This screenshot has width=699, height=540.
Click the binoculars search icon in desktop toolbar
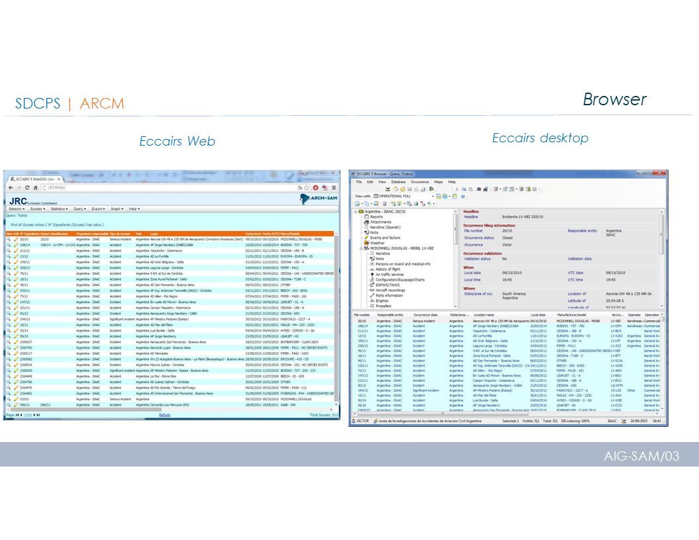[x=479, y=189]
